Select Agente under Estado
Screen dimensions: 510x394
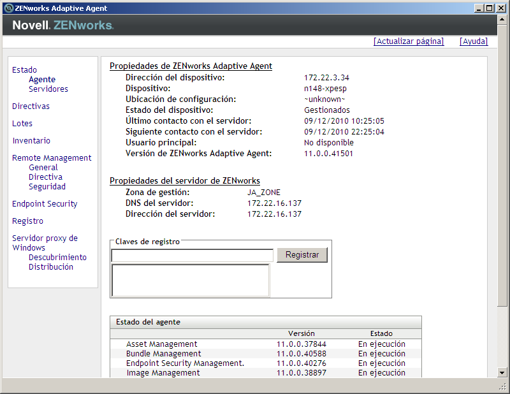tap(42, 80)
